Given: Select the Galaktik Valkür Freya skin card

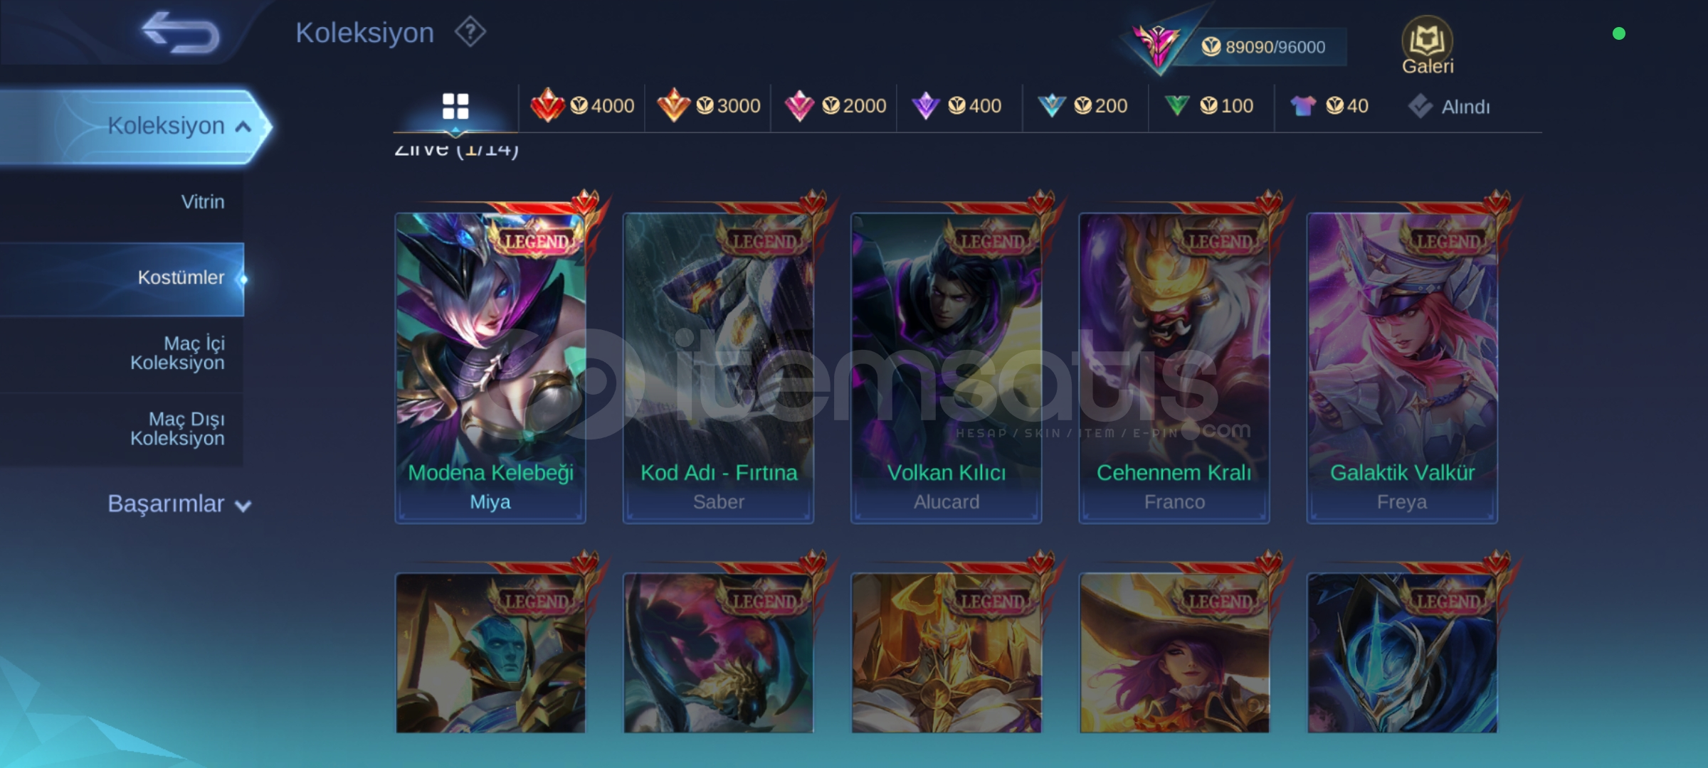Looking at the screenshot, I should (1402, 368).
